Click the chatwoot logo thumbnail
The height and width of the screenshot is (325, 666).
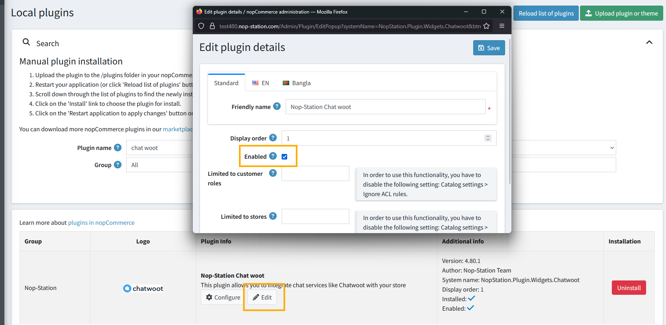[x=143, y=288]
